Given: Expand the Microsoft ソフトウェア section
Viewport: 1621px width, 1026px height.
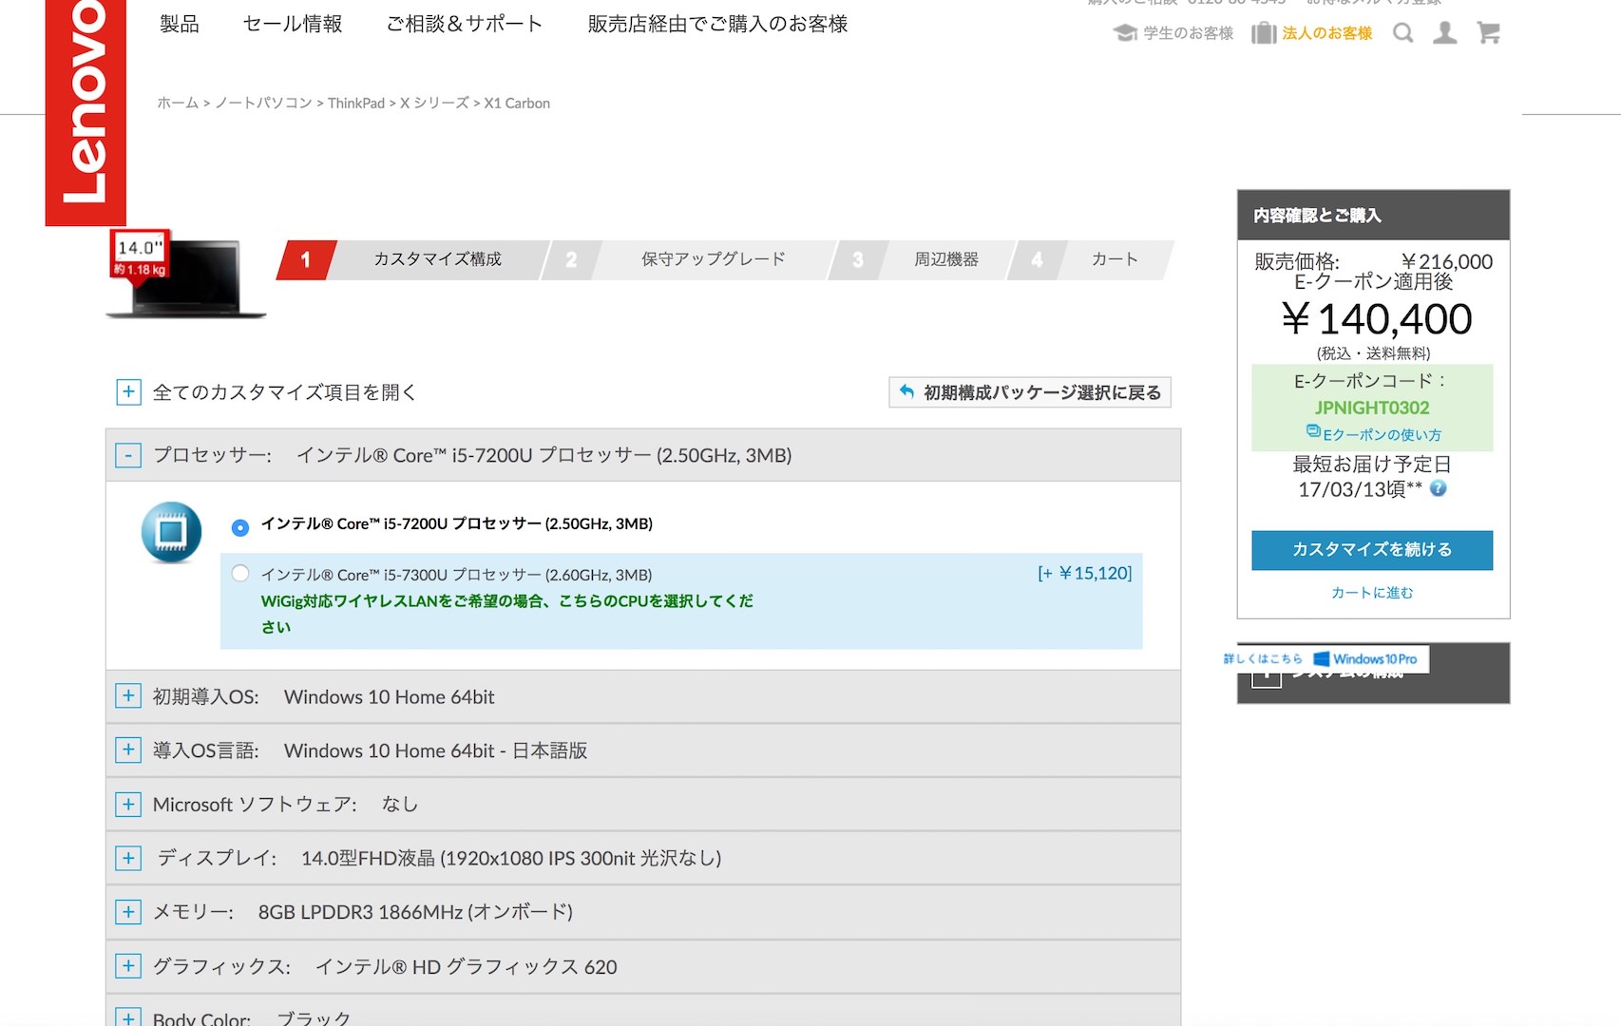Looking at the screenshot, I should click(128, 805).
